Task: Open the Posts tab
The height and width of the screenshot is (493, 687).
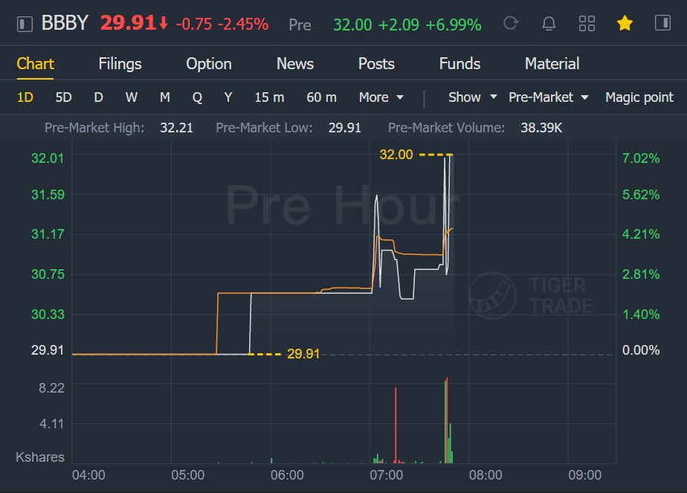Action: tap(376, 64)
